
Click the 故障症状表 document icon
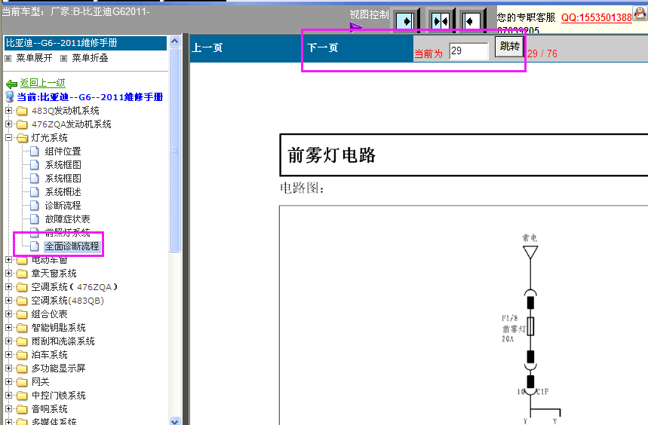[35, 219]
